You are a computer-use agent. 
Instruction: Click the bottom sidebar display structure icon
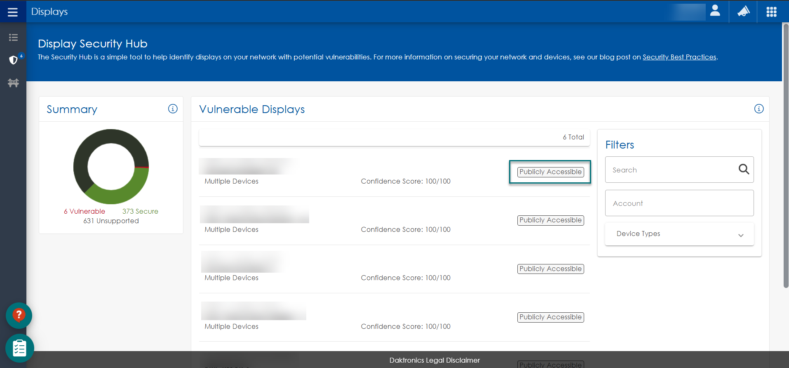13,83
